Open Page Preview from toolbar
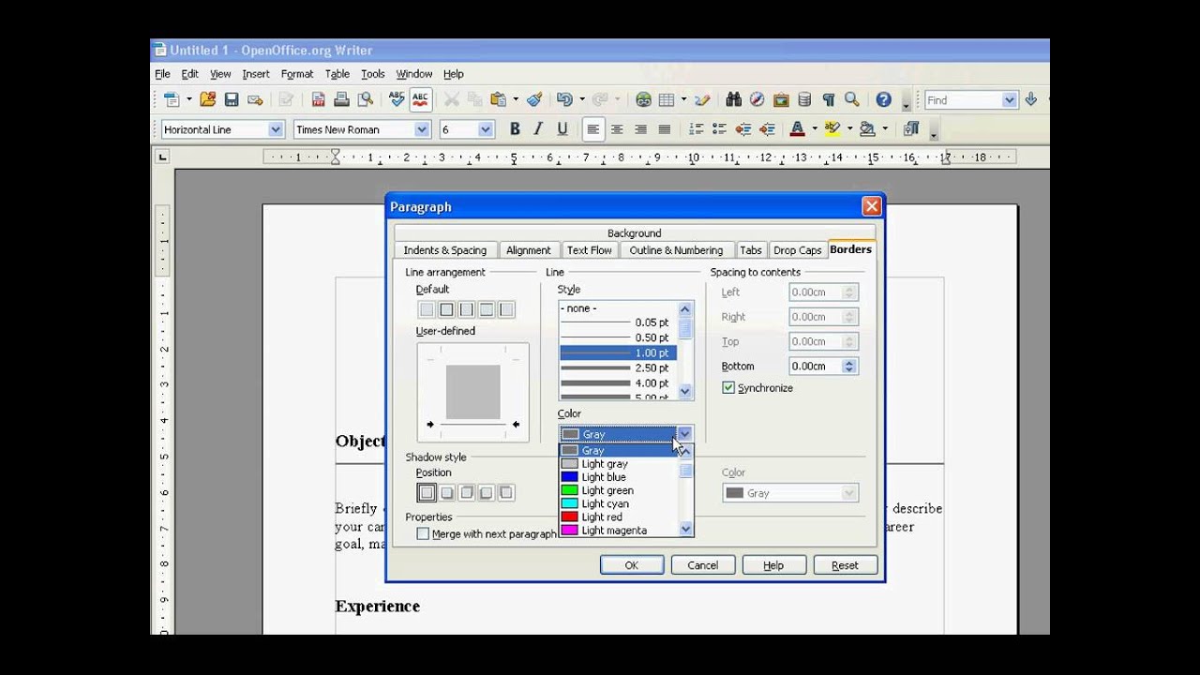 pos(365,99)
